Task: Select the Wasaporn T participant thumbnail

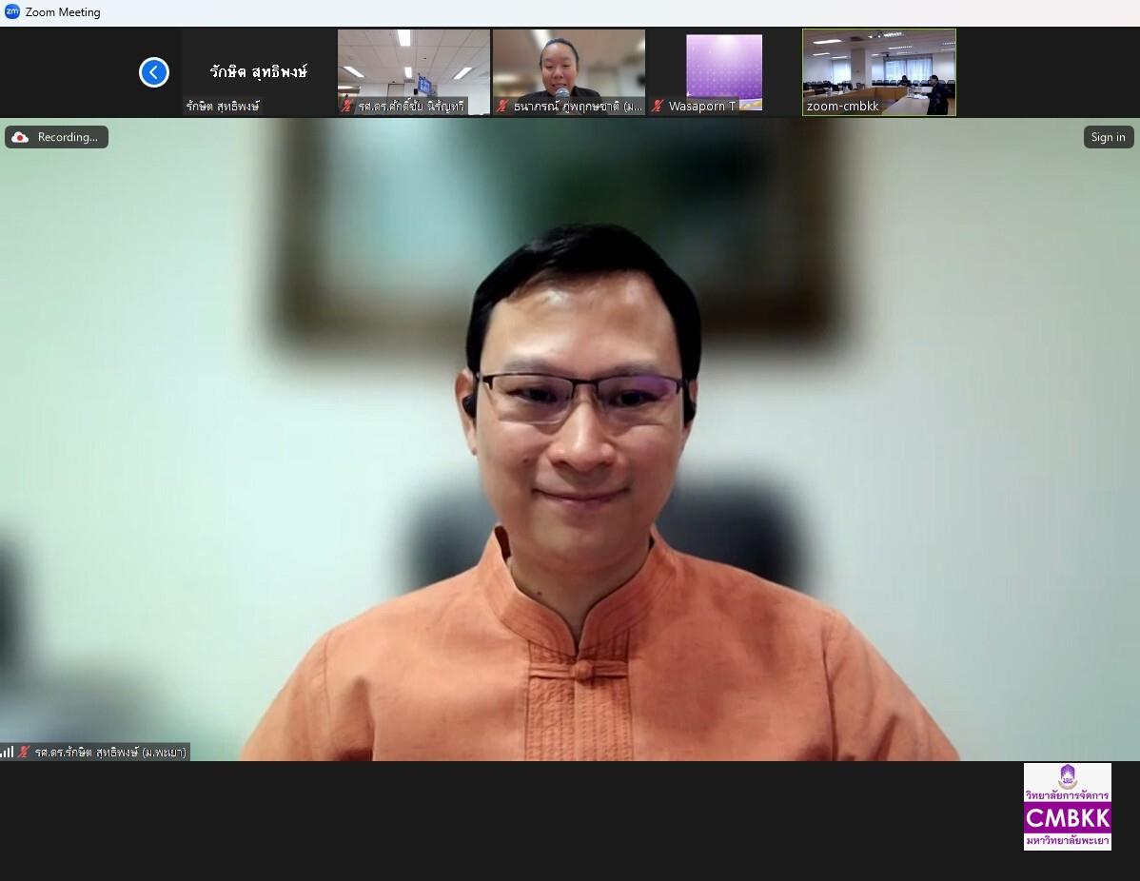Action: click(723, 72)
